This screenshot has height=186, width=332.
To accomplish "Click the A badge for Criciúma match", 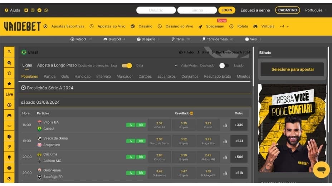I will 131,157.
